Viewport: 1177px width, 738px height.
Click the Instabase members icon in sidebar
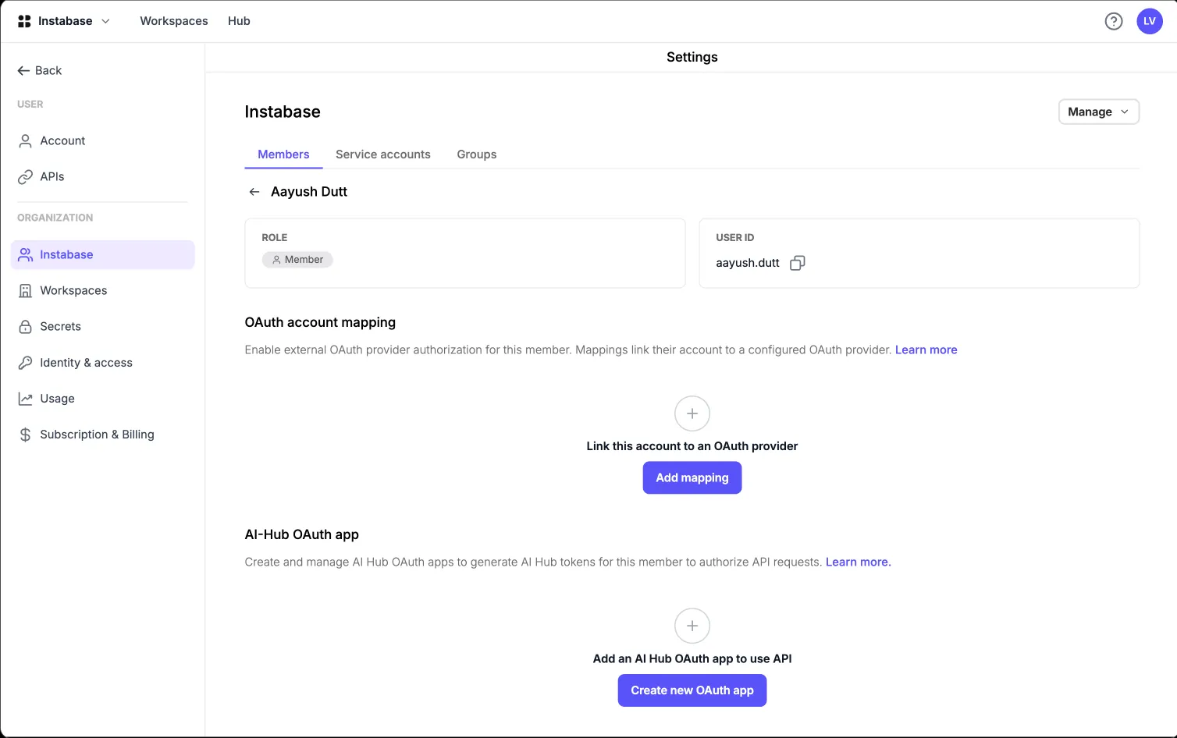coord(26,255)
